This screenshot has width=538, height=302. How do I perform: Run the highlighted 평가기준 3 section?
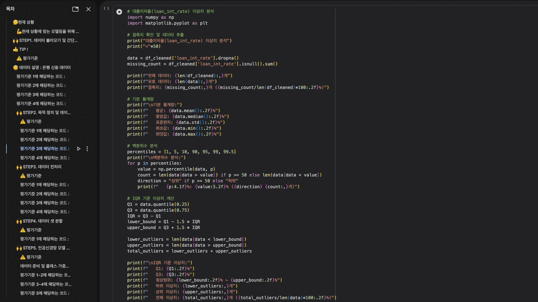click(x=79, y=148)
